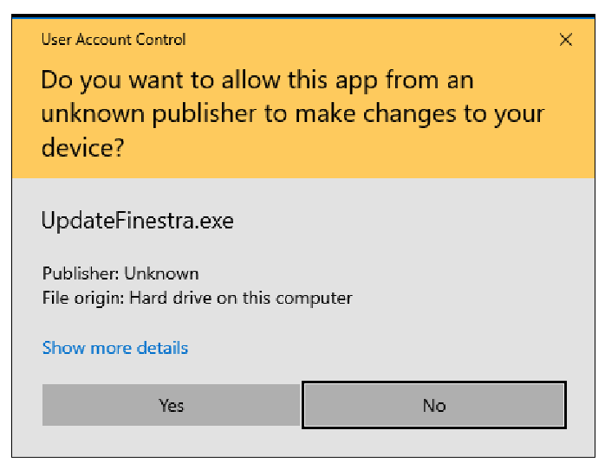Click the File origin line
The height and width of the screenshot is (469, 605).
coord(197,298)
